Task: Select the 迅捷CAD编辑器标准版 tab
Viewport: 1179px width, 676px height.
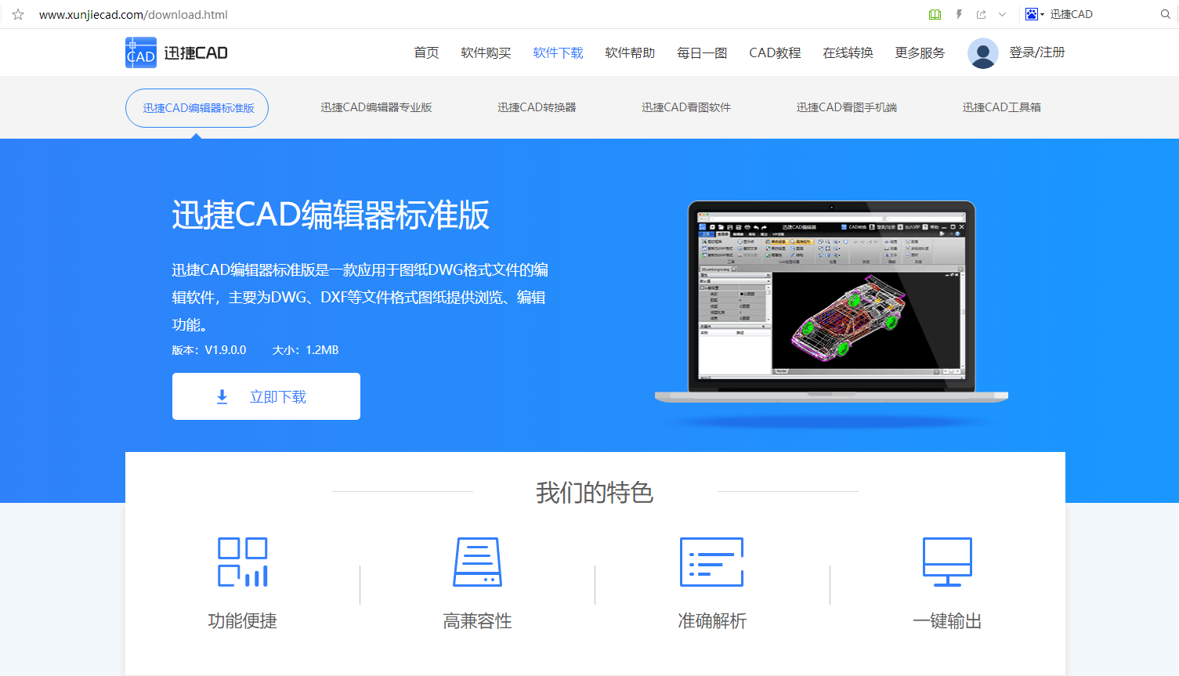Action: [197, 108]
